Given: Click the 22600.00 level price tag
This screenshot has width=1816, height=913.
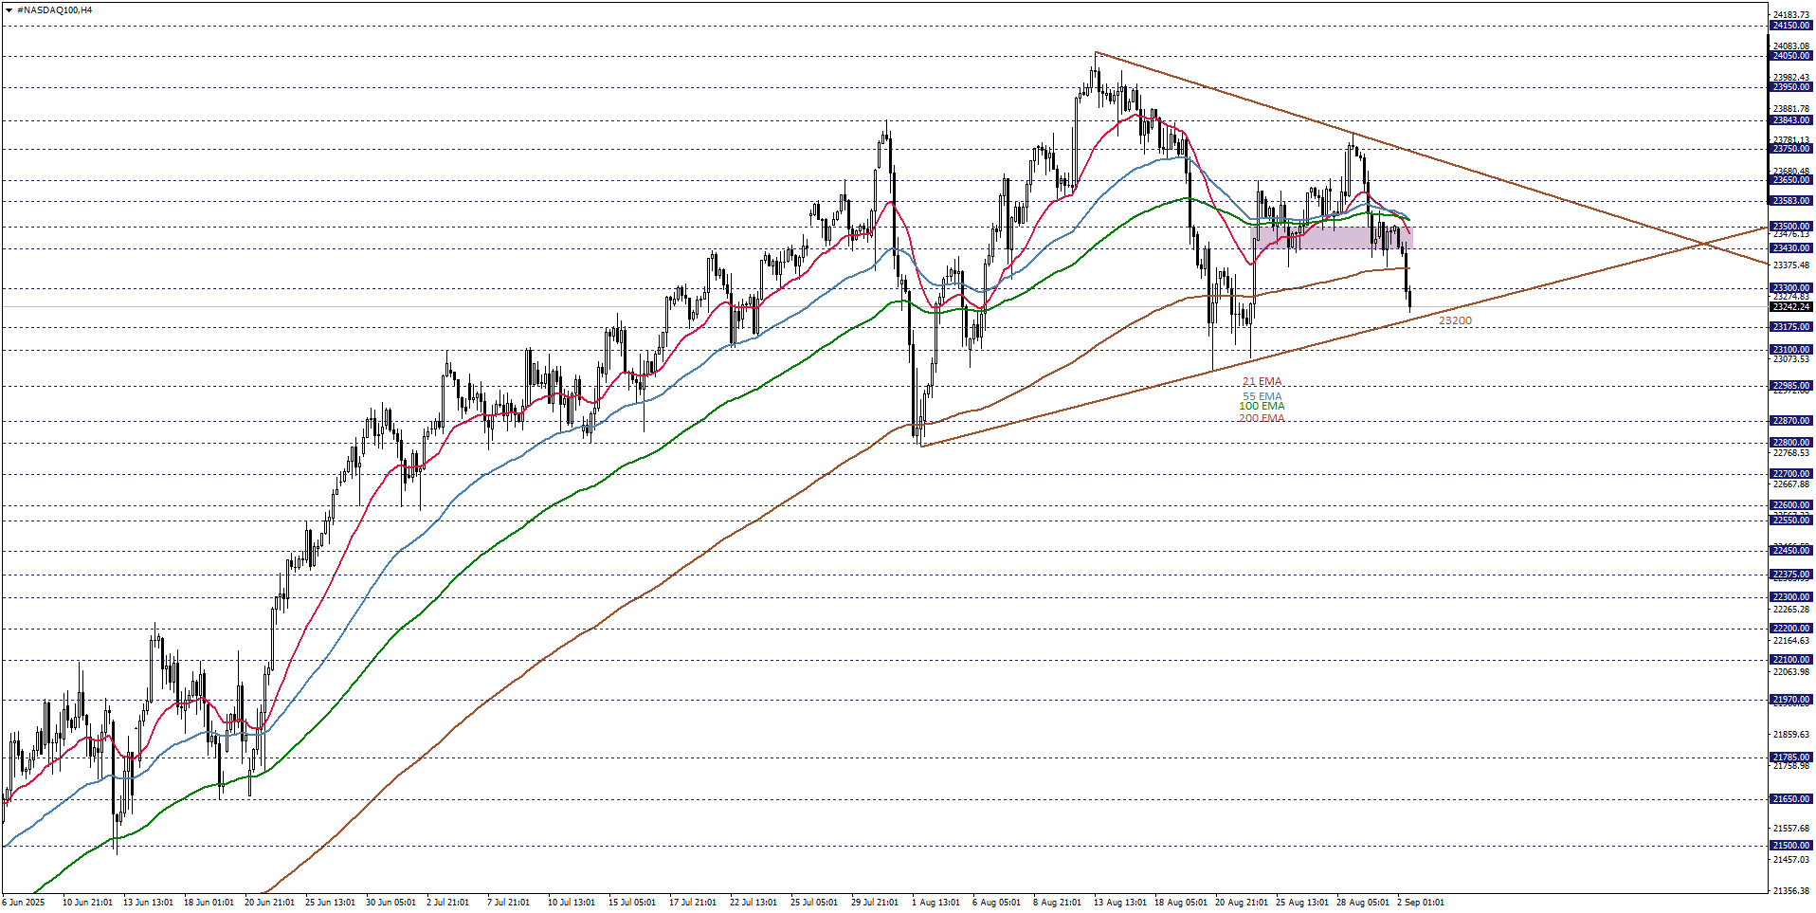Looking at the screenshot, I should point(1791,505).
